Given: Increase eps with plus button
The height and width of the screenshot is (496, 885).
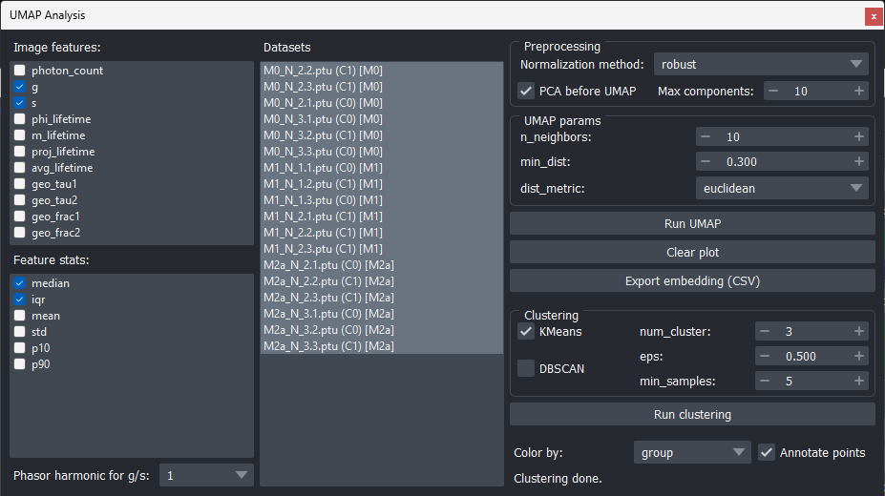Looking at the screenshot, I should pyautogui.click(x=858, y=356).
